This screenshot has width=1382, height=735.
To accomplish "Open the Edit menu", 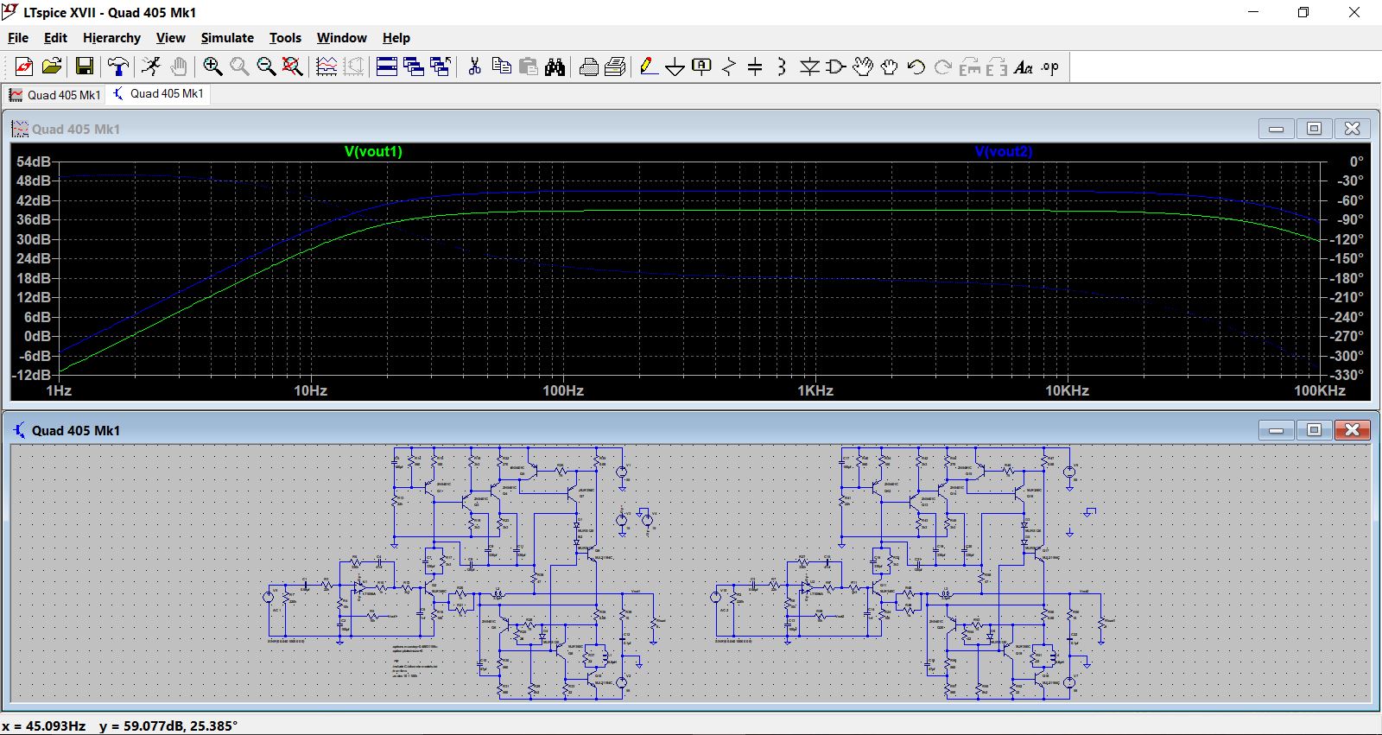I will coord(55,38).
